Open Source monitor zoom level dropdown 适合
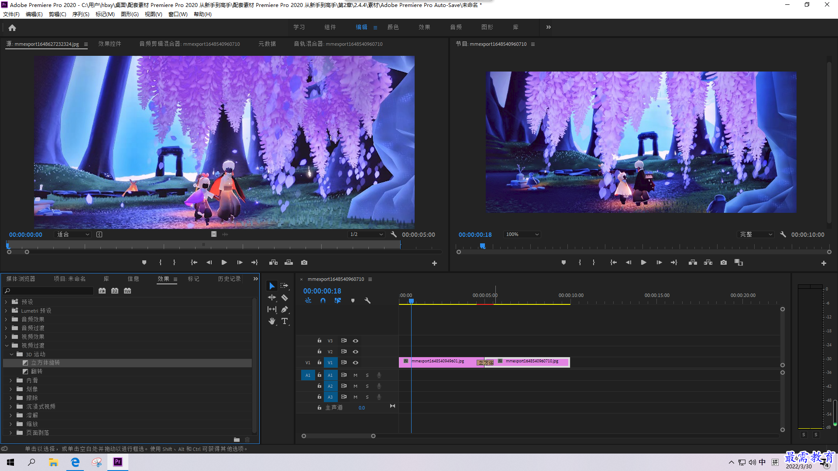 pyautogui.click(x=72, y=234)
